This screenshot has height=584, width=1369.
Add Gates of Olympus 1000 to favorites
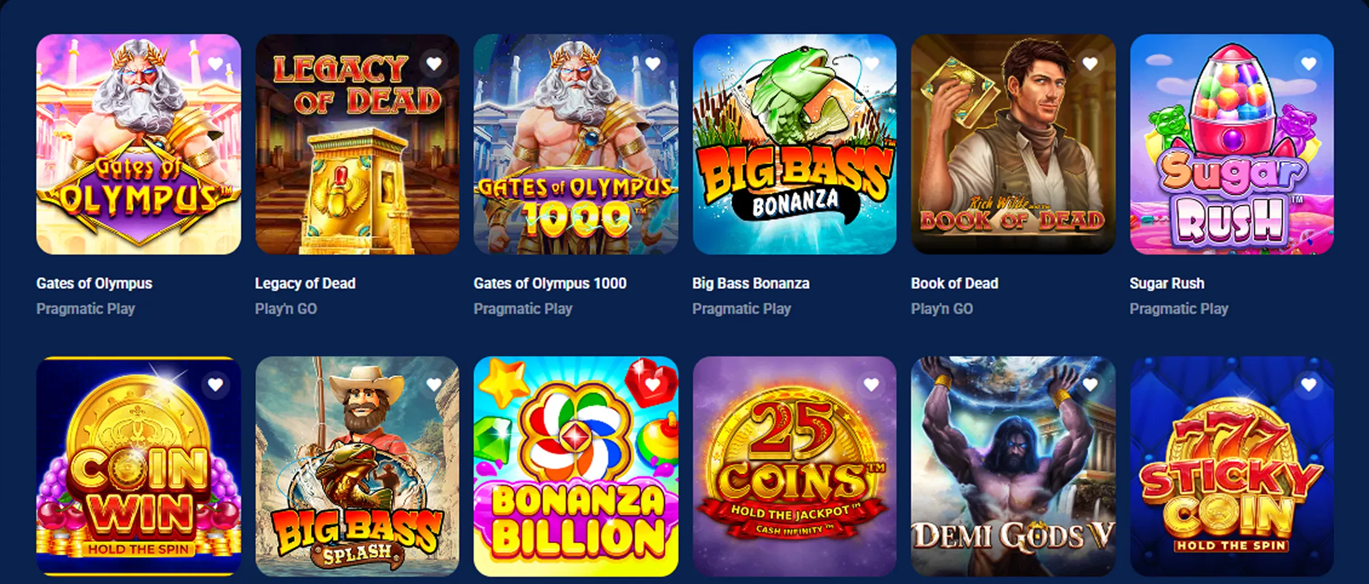point(652,64)
